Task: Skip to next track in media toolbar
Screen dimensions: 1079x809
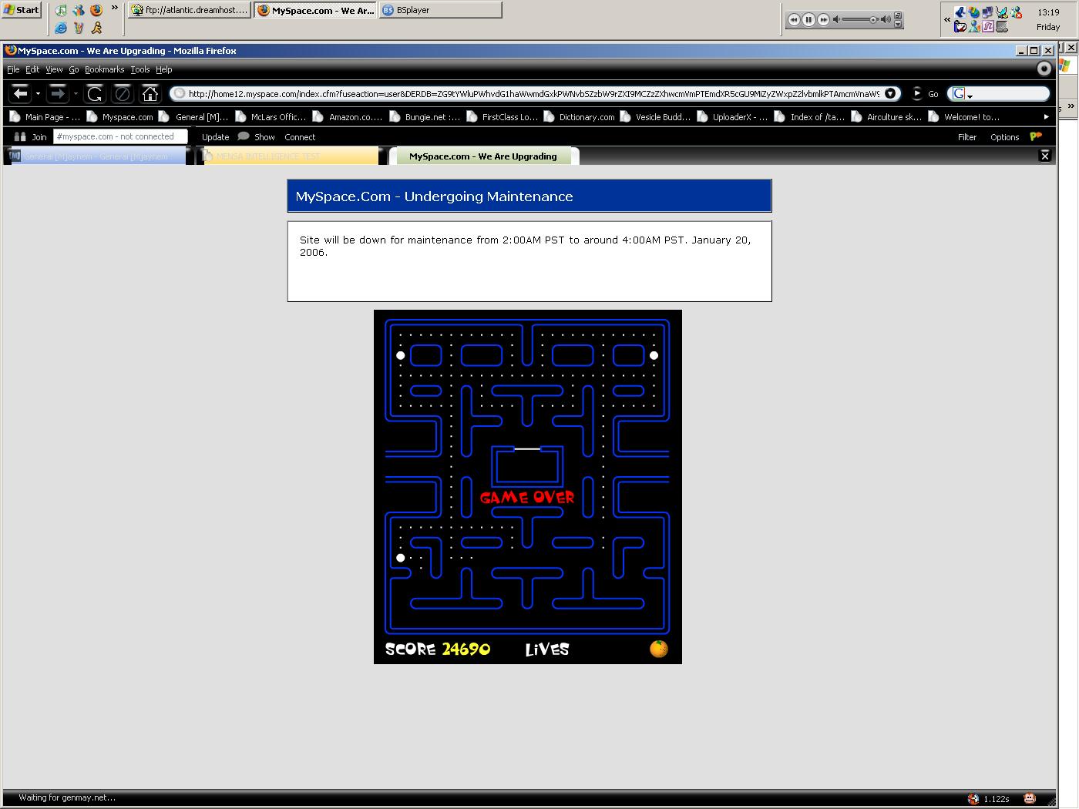Action: (823, 19)
